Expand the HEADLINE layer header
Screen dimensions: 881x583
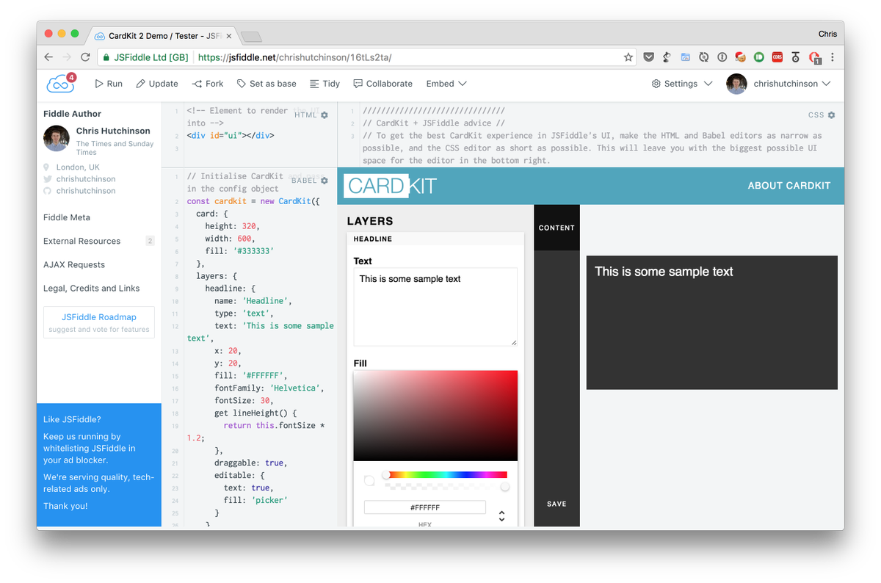435,239
